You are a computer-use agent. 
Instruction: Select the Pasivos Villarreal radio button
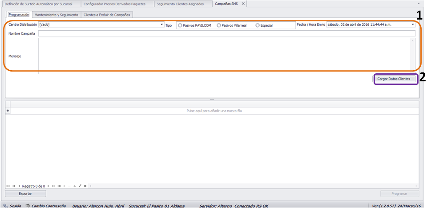point(219,25)
